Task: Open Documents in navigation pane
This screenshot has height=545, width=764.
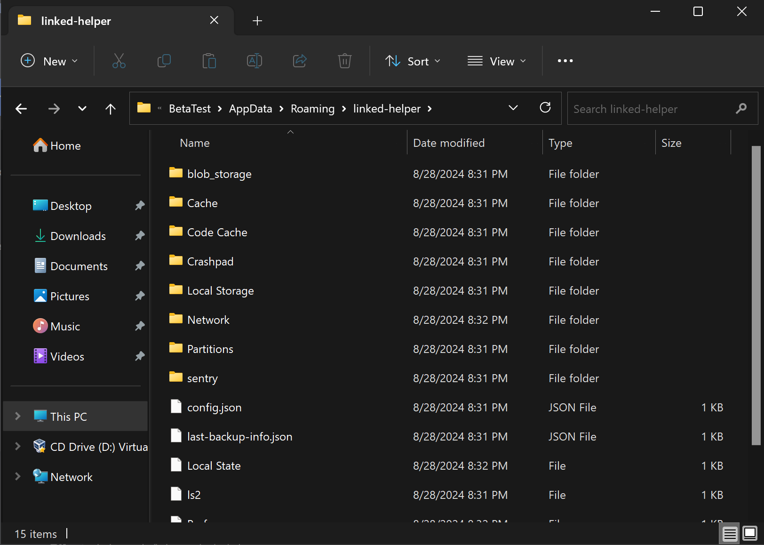Action: pos(71,266)
